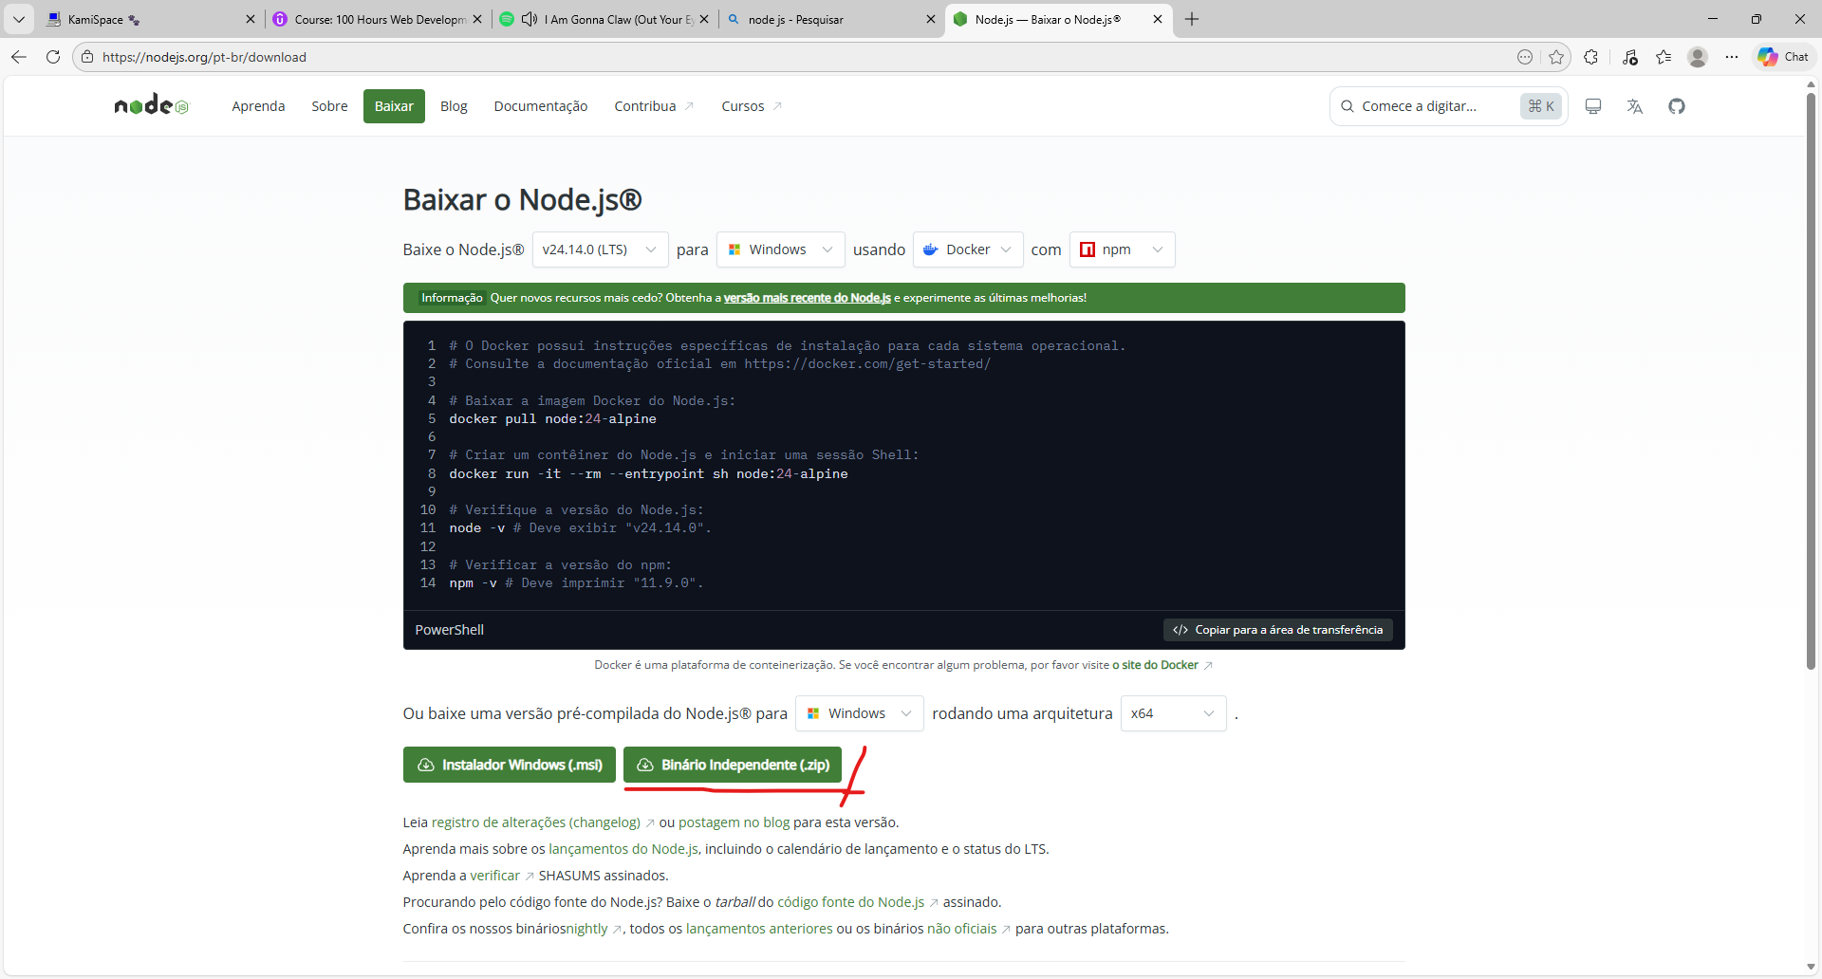Copy code to área de transferência
Viewport: 1822px width, 979px height.
pos(1278,630)
